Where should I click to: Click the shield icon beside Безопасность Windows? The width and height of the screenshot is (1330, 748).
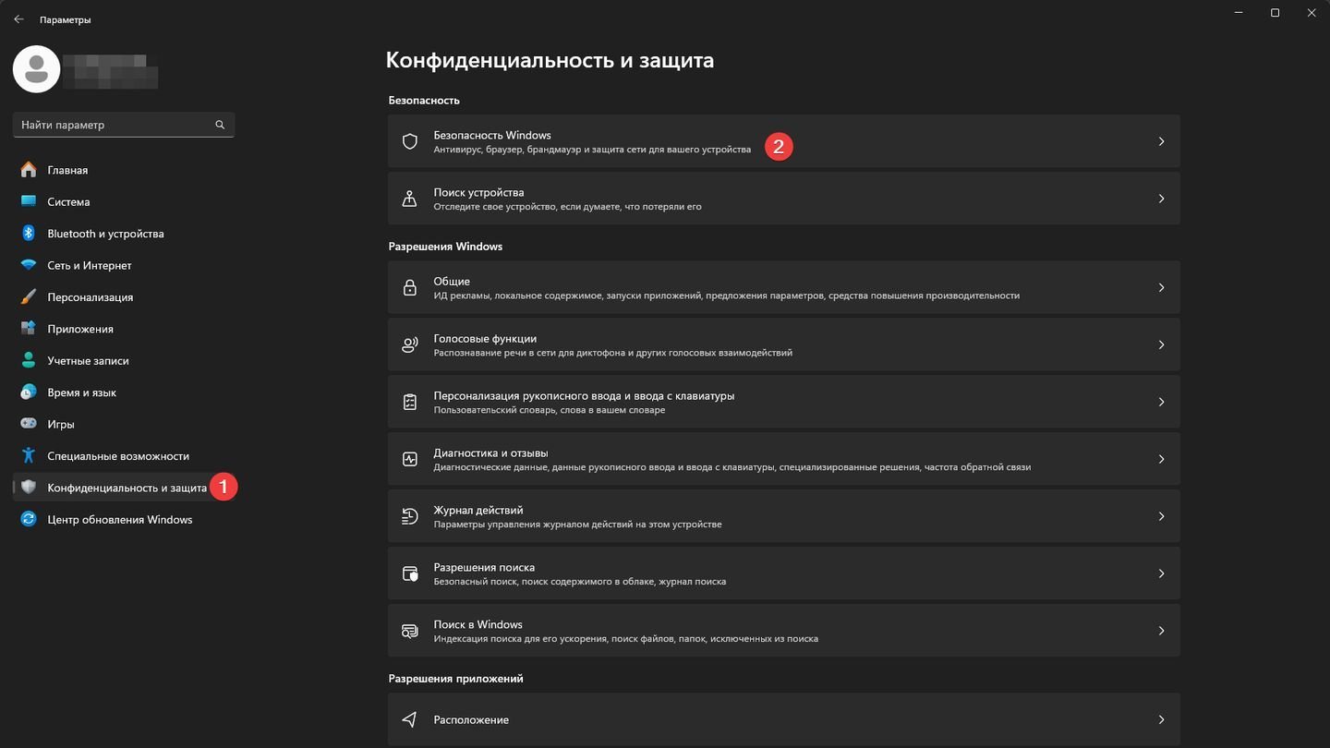410,141
